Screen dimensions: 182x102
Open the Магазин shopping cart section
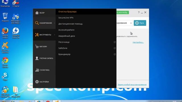tap(41, 46)
